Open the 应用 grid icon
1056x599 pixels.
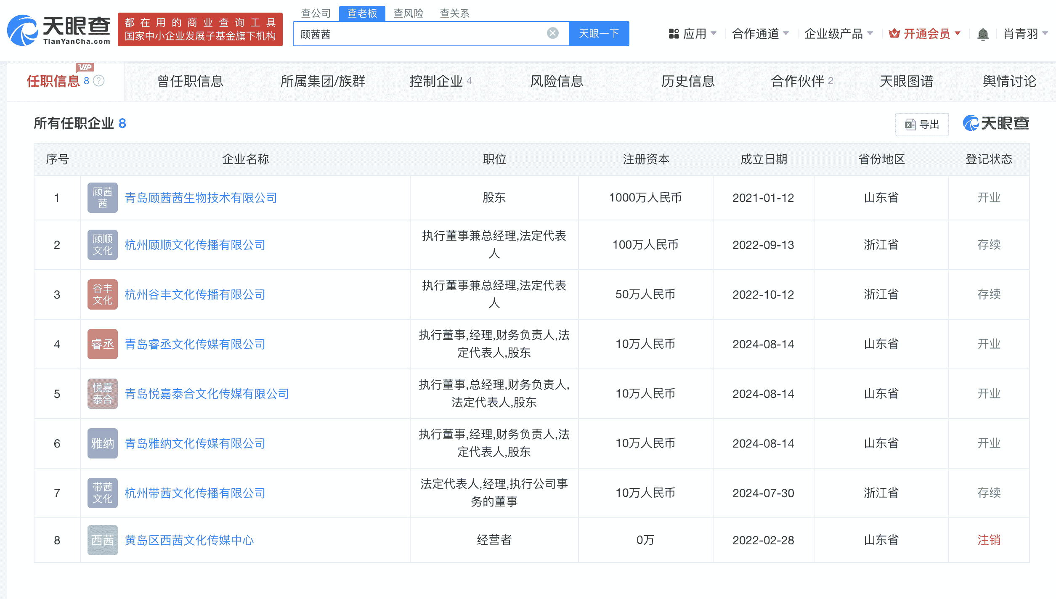click(674, 34)
